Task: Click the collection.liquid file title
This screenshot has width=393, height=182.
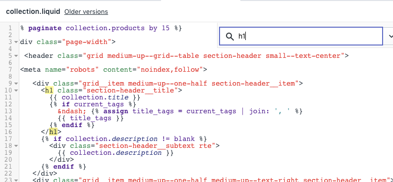Action: [x=33, y=11]
